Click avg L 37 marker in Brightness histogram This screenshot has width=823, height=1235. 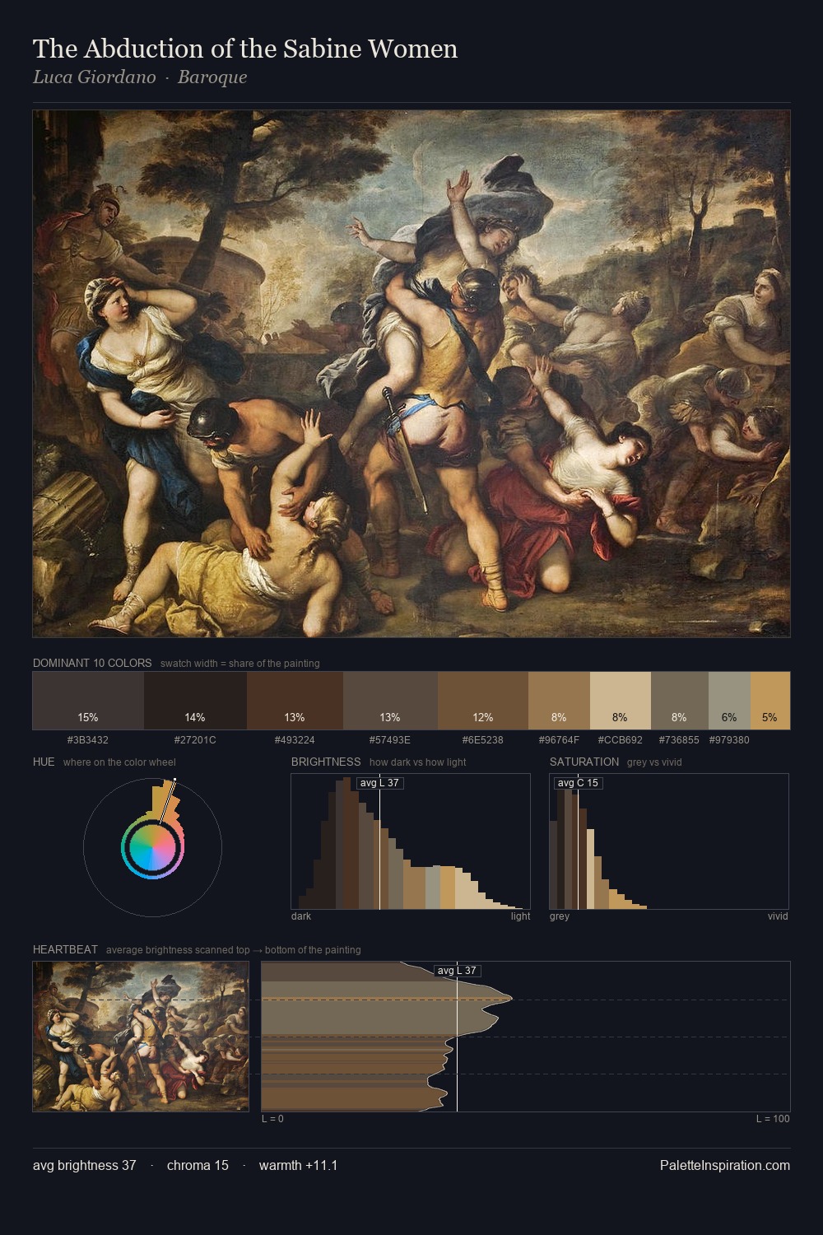tap(379, 782)
